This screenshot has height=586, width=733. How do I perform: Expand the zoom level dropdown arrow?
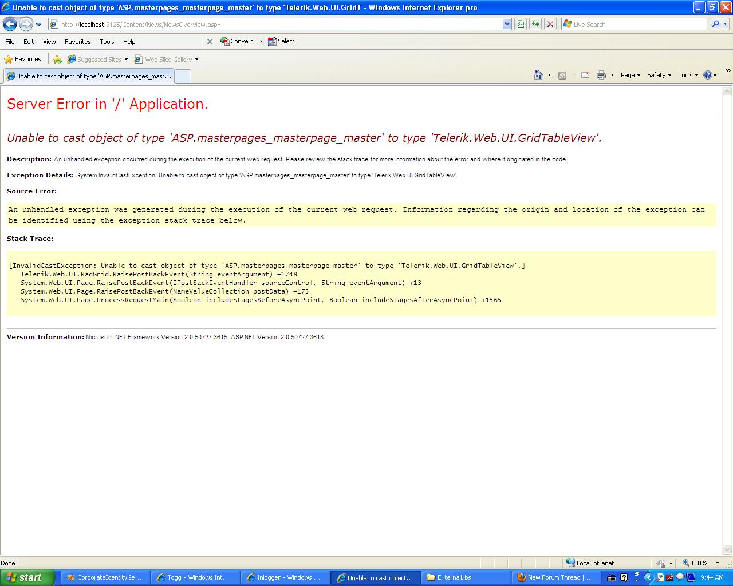pyautogui.click(x=718, y=563)
